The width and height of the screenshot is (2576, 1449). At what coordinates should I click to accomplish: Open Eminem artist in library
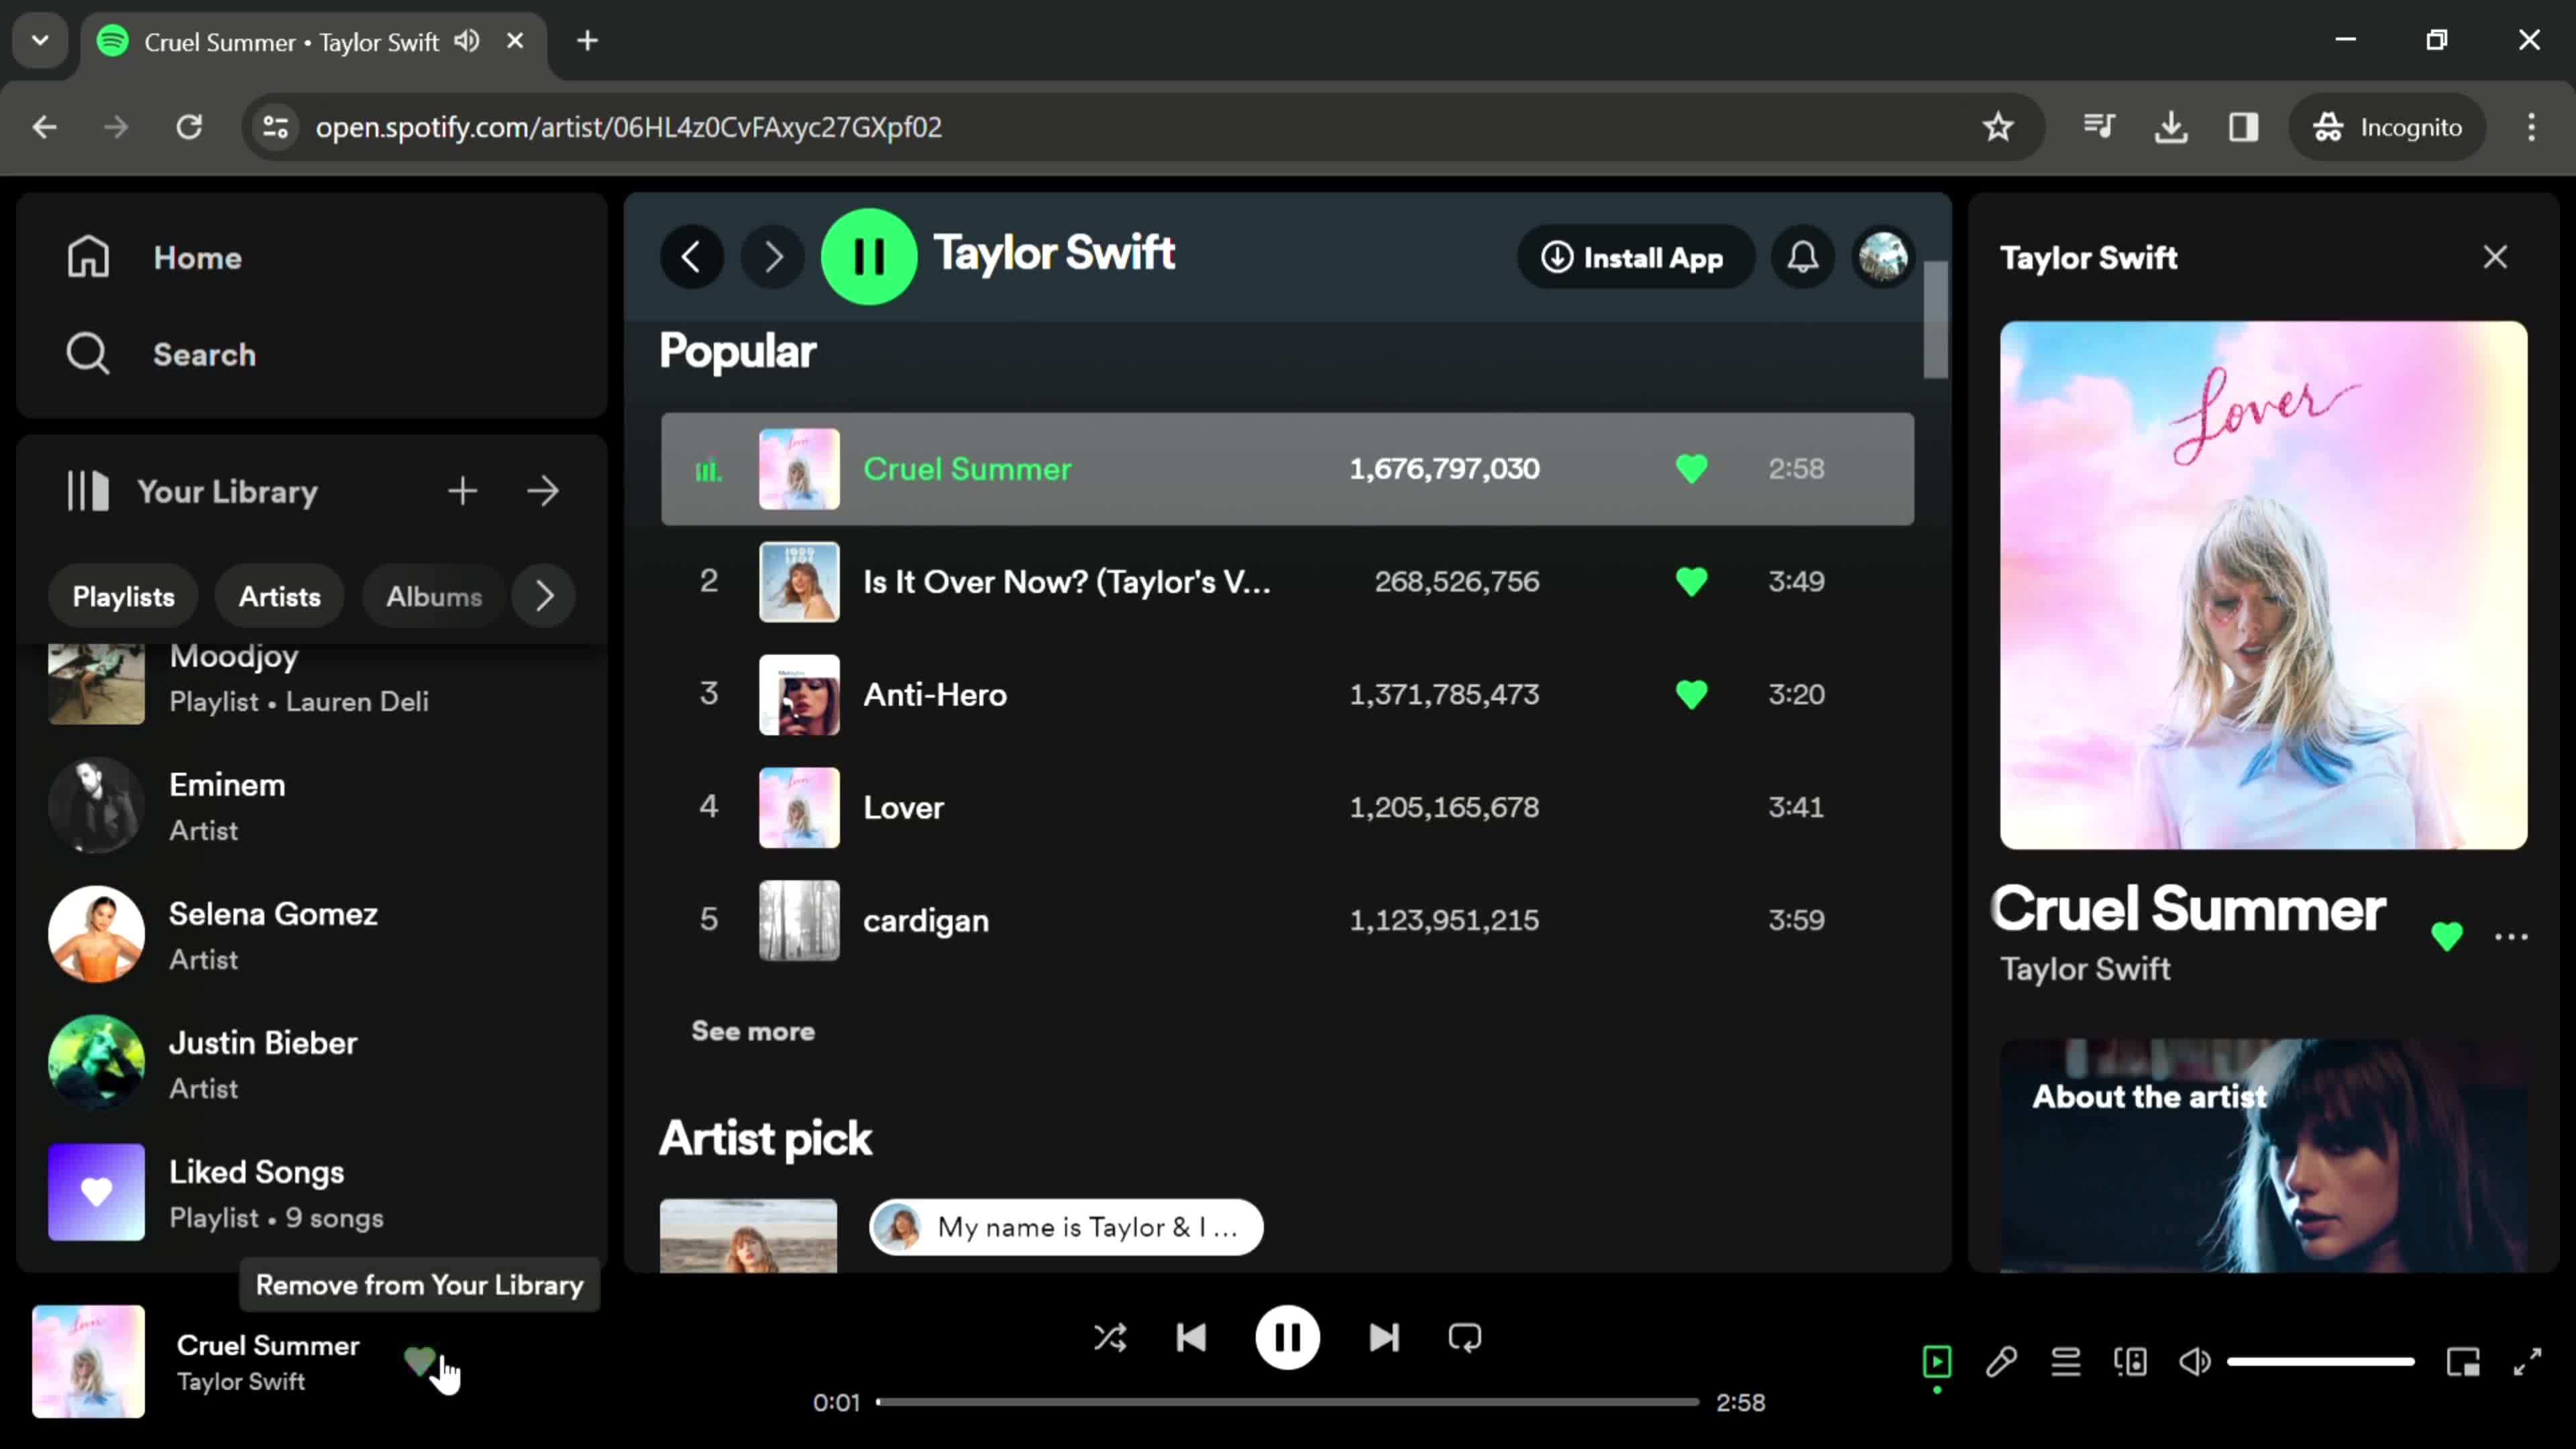click(x=310, y=806)
